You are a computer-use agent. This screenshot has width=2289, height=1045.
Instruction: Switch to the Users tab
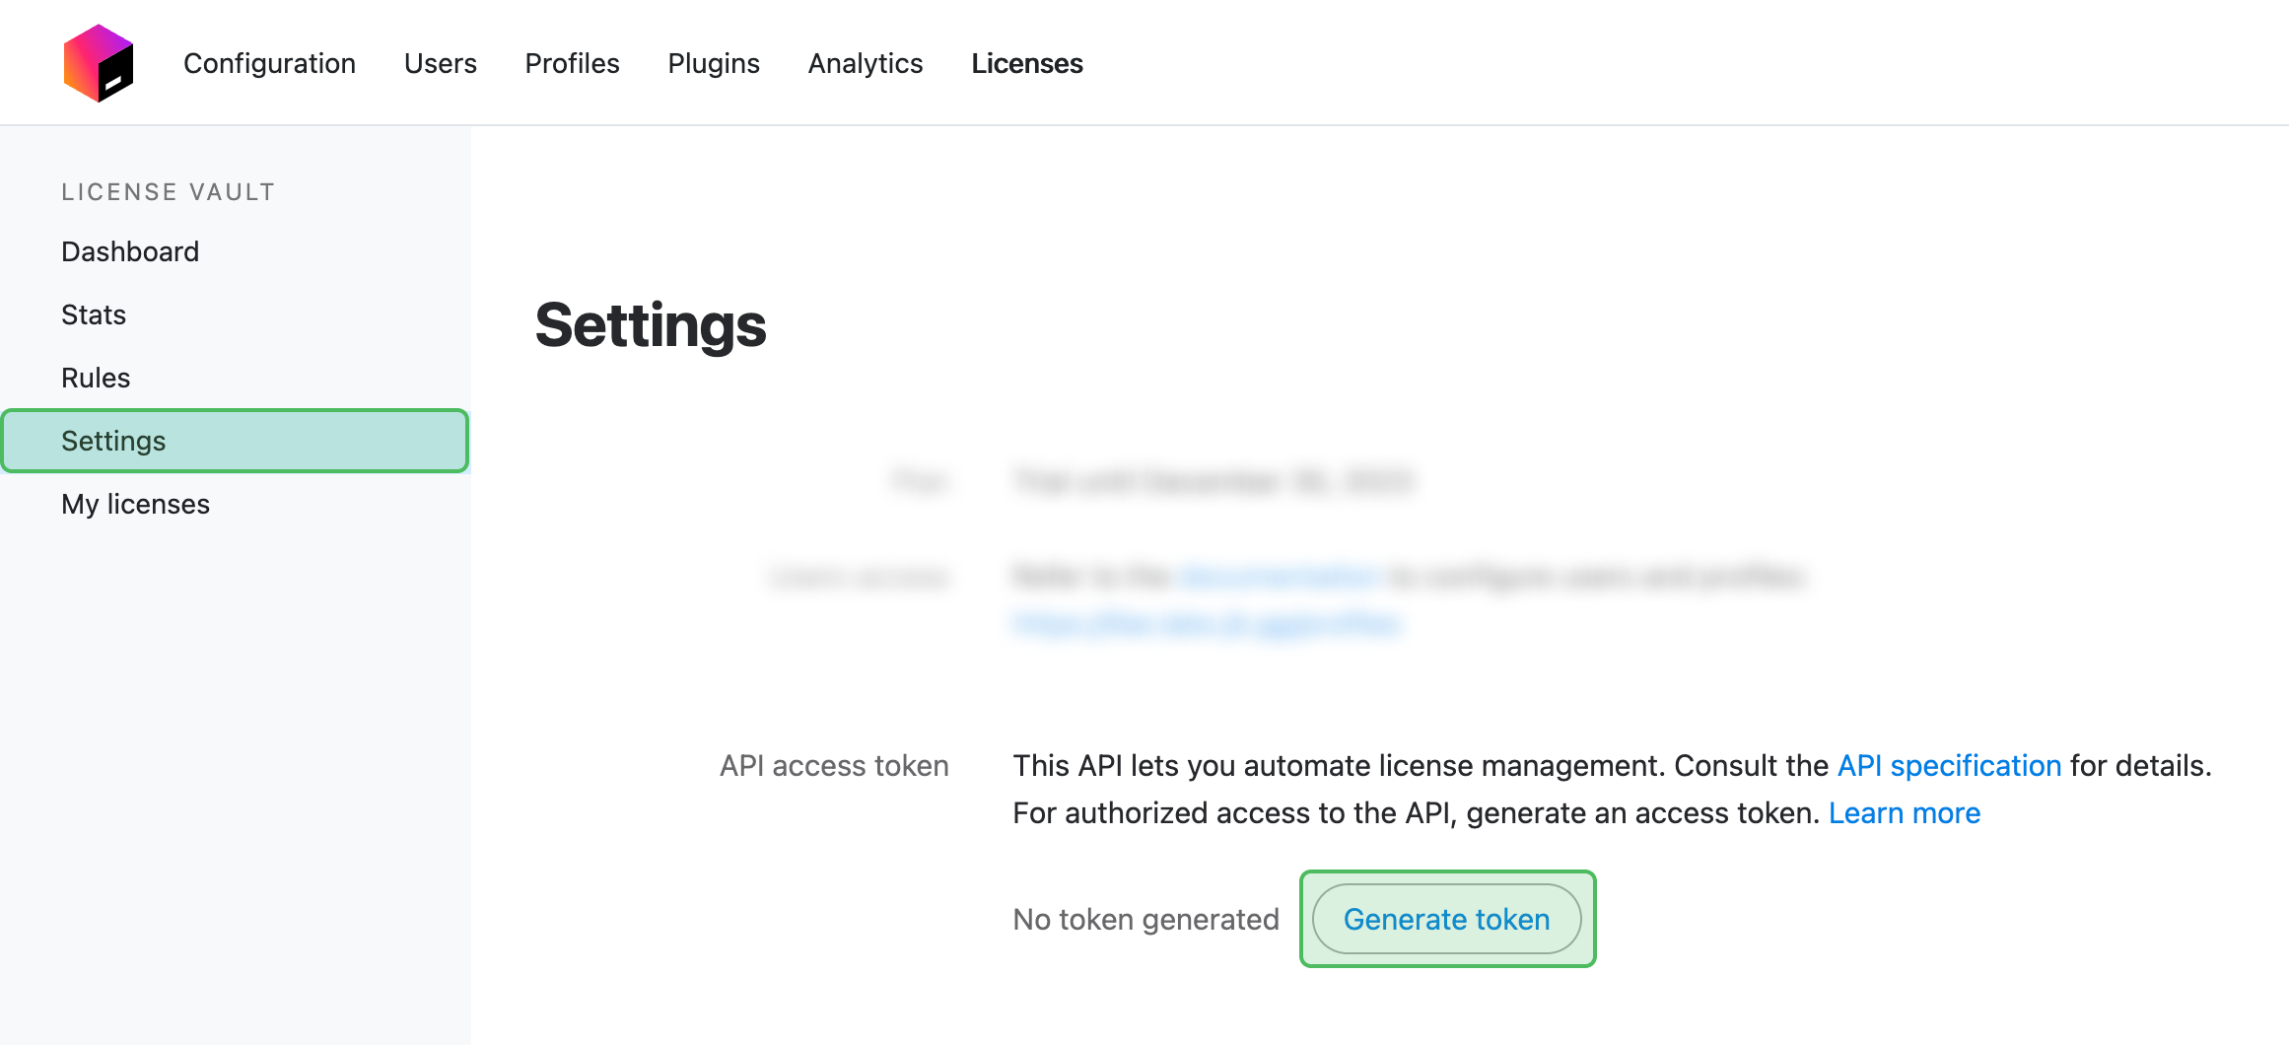pyautogui.click(x=440, y=63)
